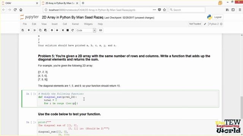Open the Firefox hamburger menu
243x136 pixels.
(240, 10)
